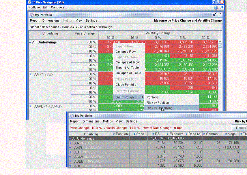This screenshot has height=175, width=247.
Task: Collapse the All Underlyings row in top table
Action: click(30, 42)
